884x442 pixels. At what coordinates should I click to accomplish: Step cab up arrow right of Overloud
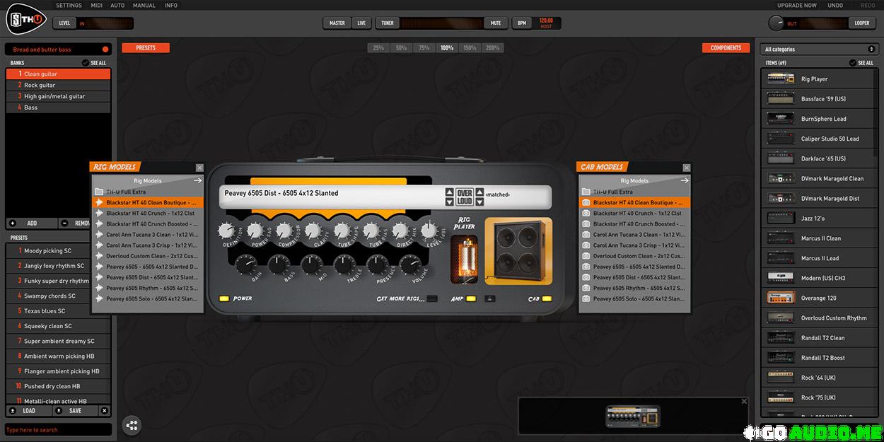pyautogui.click(x=479, y=191)
